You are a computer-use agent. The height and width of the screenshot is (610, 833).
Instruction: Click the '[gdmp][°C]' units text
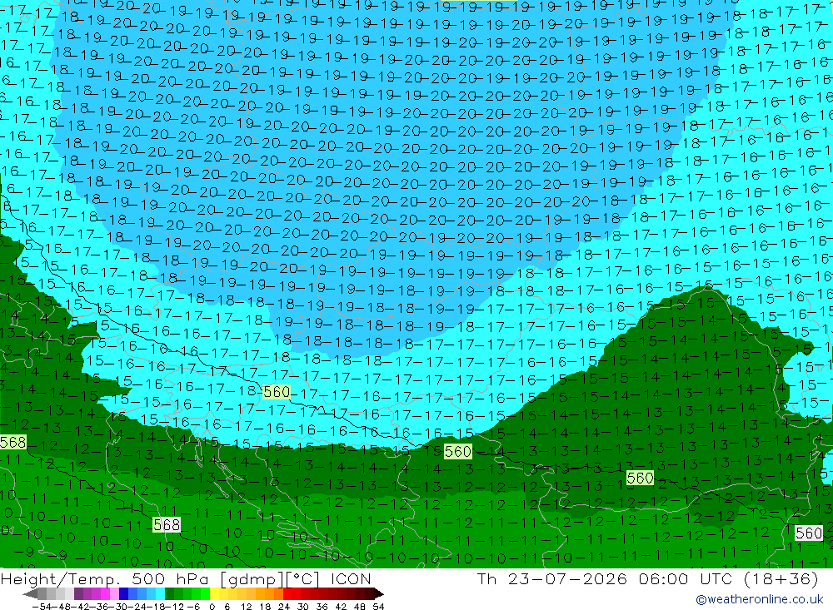(x=269, y=578)
